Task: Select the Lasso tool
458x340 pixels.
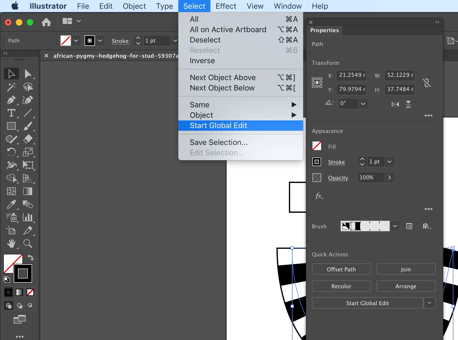Action: pyautogui.click(x=28, y=87)
